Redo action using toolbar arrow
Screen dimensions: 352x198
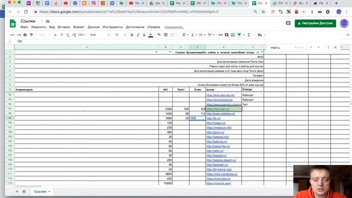coord(19,35)
